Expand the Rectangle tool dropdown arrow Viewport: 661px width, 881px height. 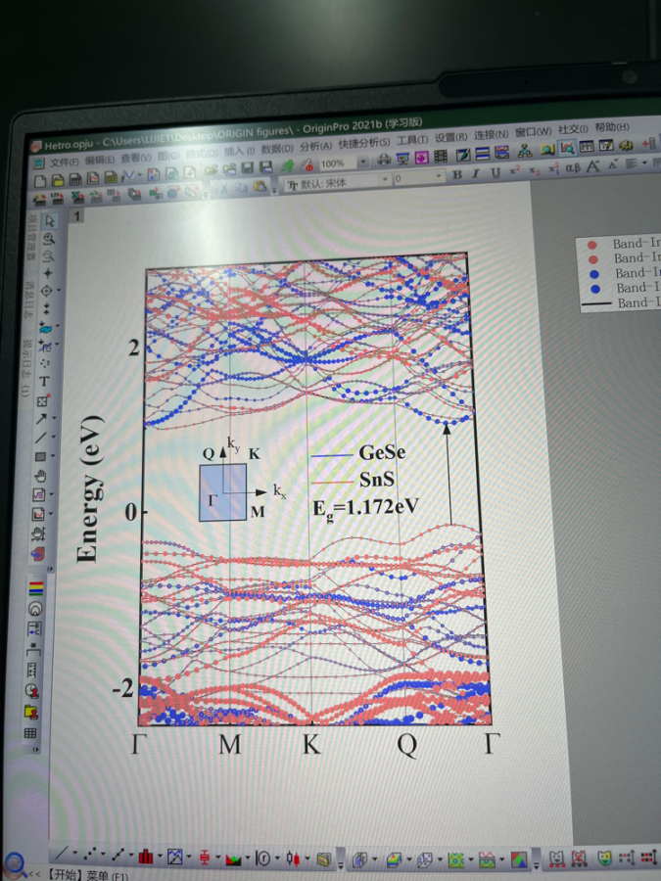pyautogui.click(x=53, y=456)
